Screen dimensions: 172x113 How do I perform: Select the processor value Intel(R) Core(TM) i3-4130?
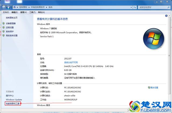[x=89, y=66]
